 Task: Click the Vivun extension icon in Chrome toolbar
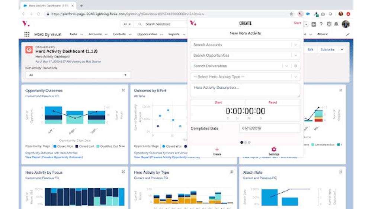point(300,14)
